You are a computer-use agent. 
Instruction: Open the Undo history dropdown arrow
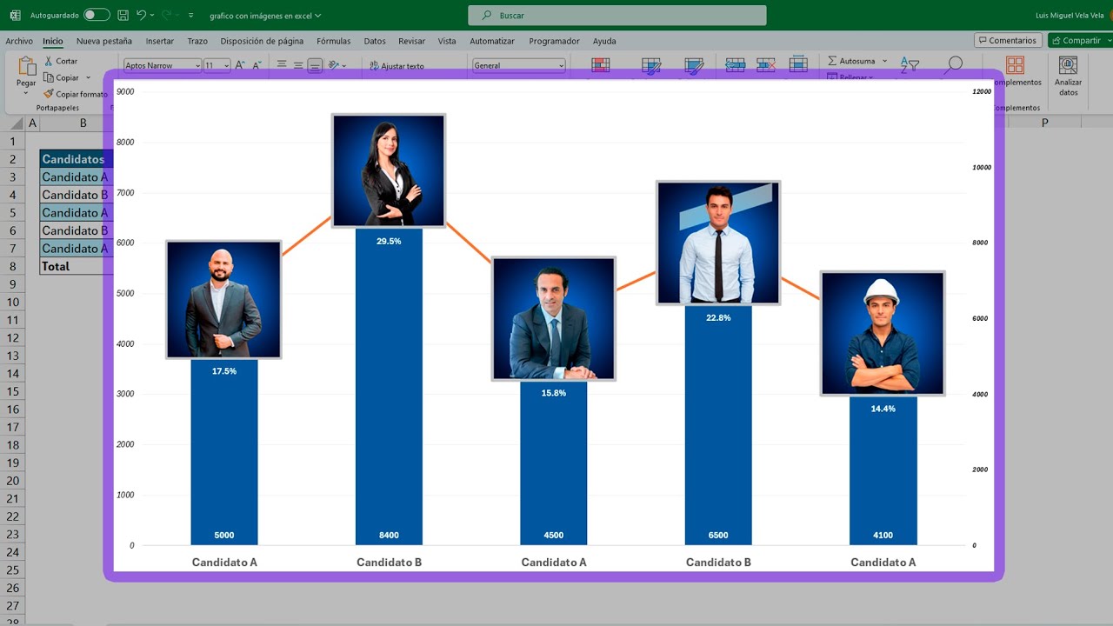(152, 15)
